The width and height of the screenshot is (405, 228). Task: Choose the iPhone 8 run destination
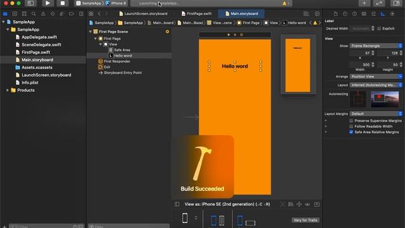pyautogui.click(x=116, y=3)
